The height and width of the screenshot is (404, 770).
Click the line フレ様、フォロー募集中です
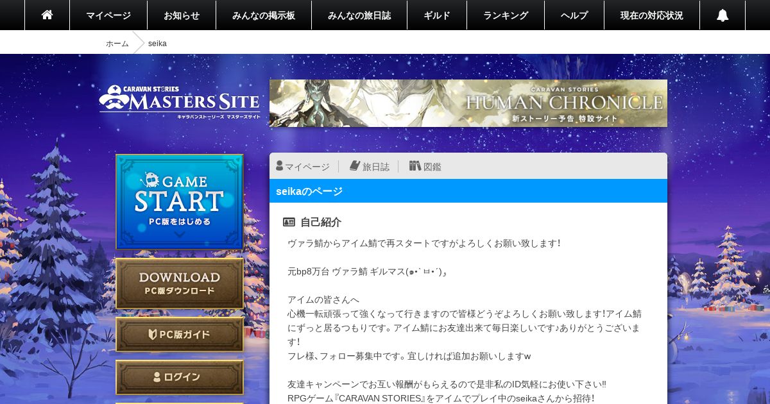click(409, 357)
